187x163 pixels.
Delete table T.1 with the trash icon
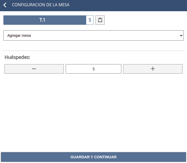100,20
